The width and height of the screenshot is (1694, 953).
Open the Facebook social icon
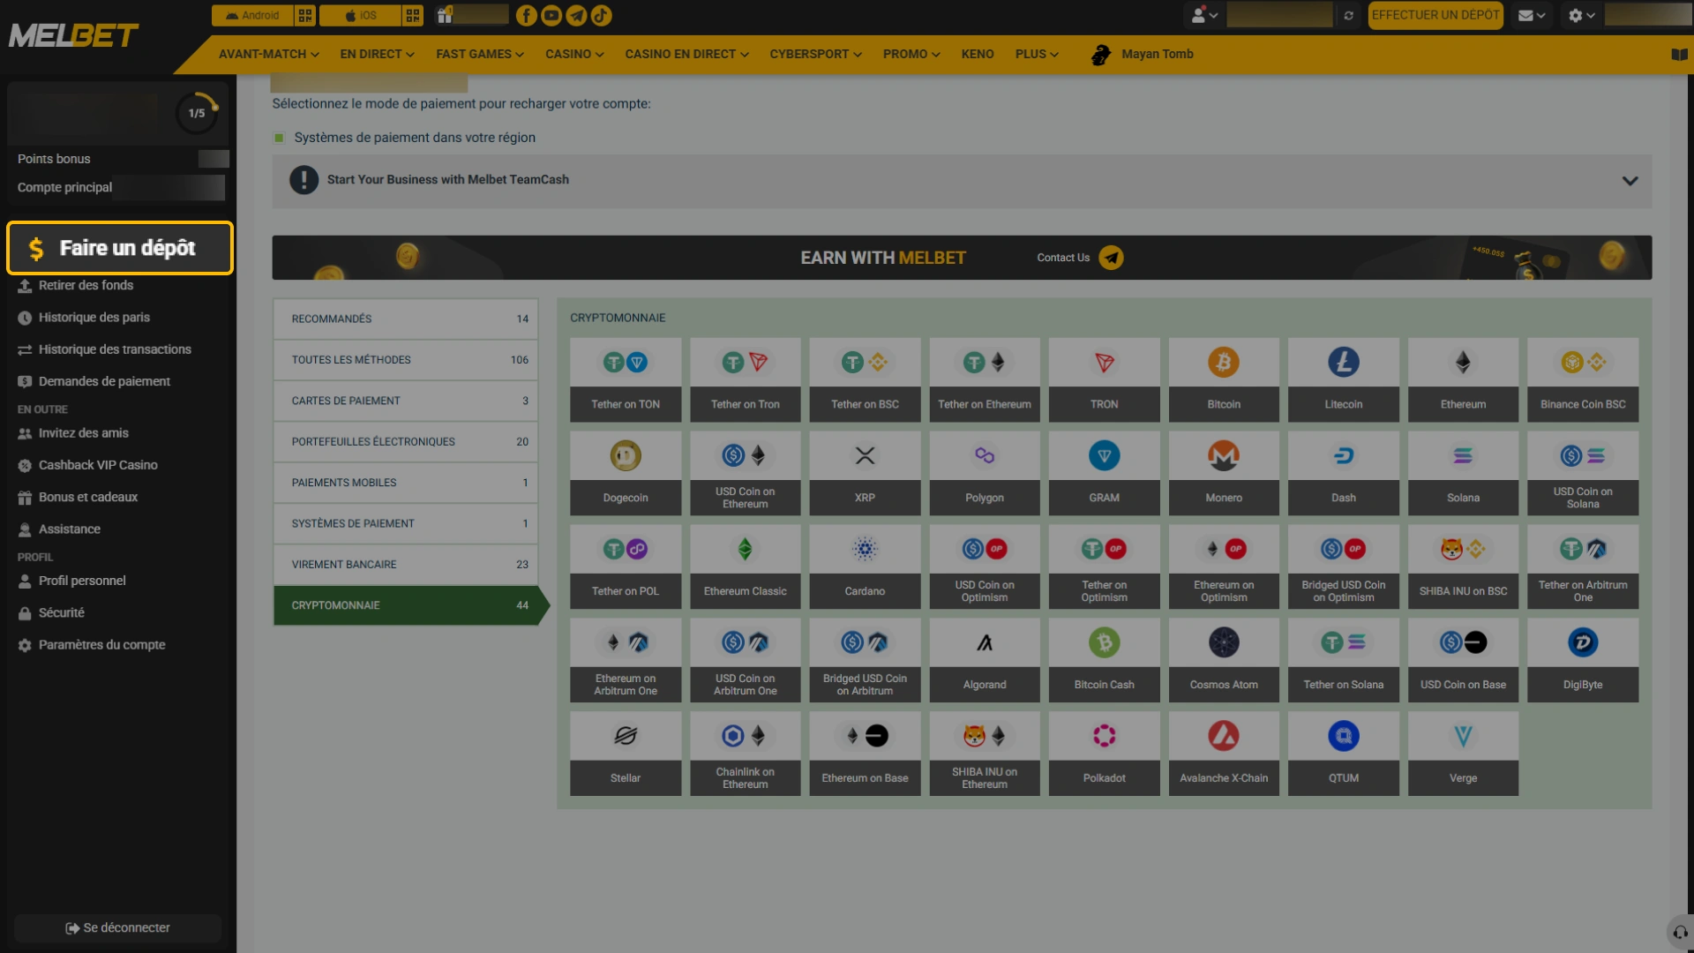[x=526, y=15]
